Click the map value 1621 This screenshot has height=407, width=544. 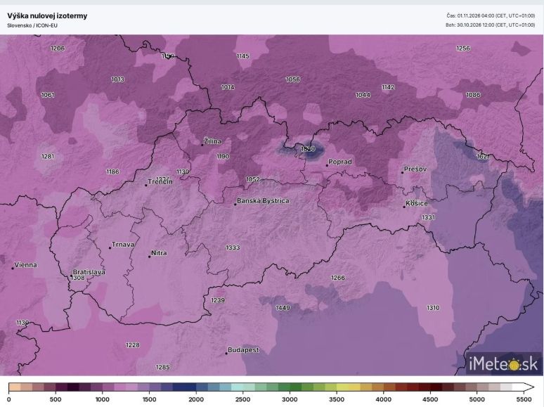pos(484,157)
